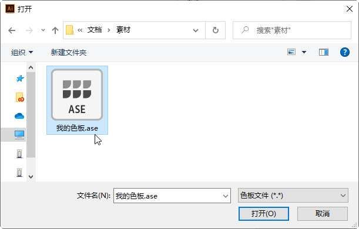
Task: Open Creative Cloud Files in sidebar
Action: tap(20, 97)
